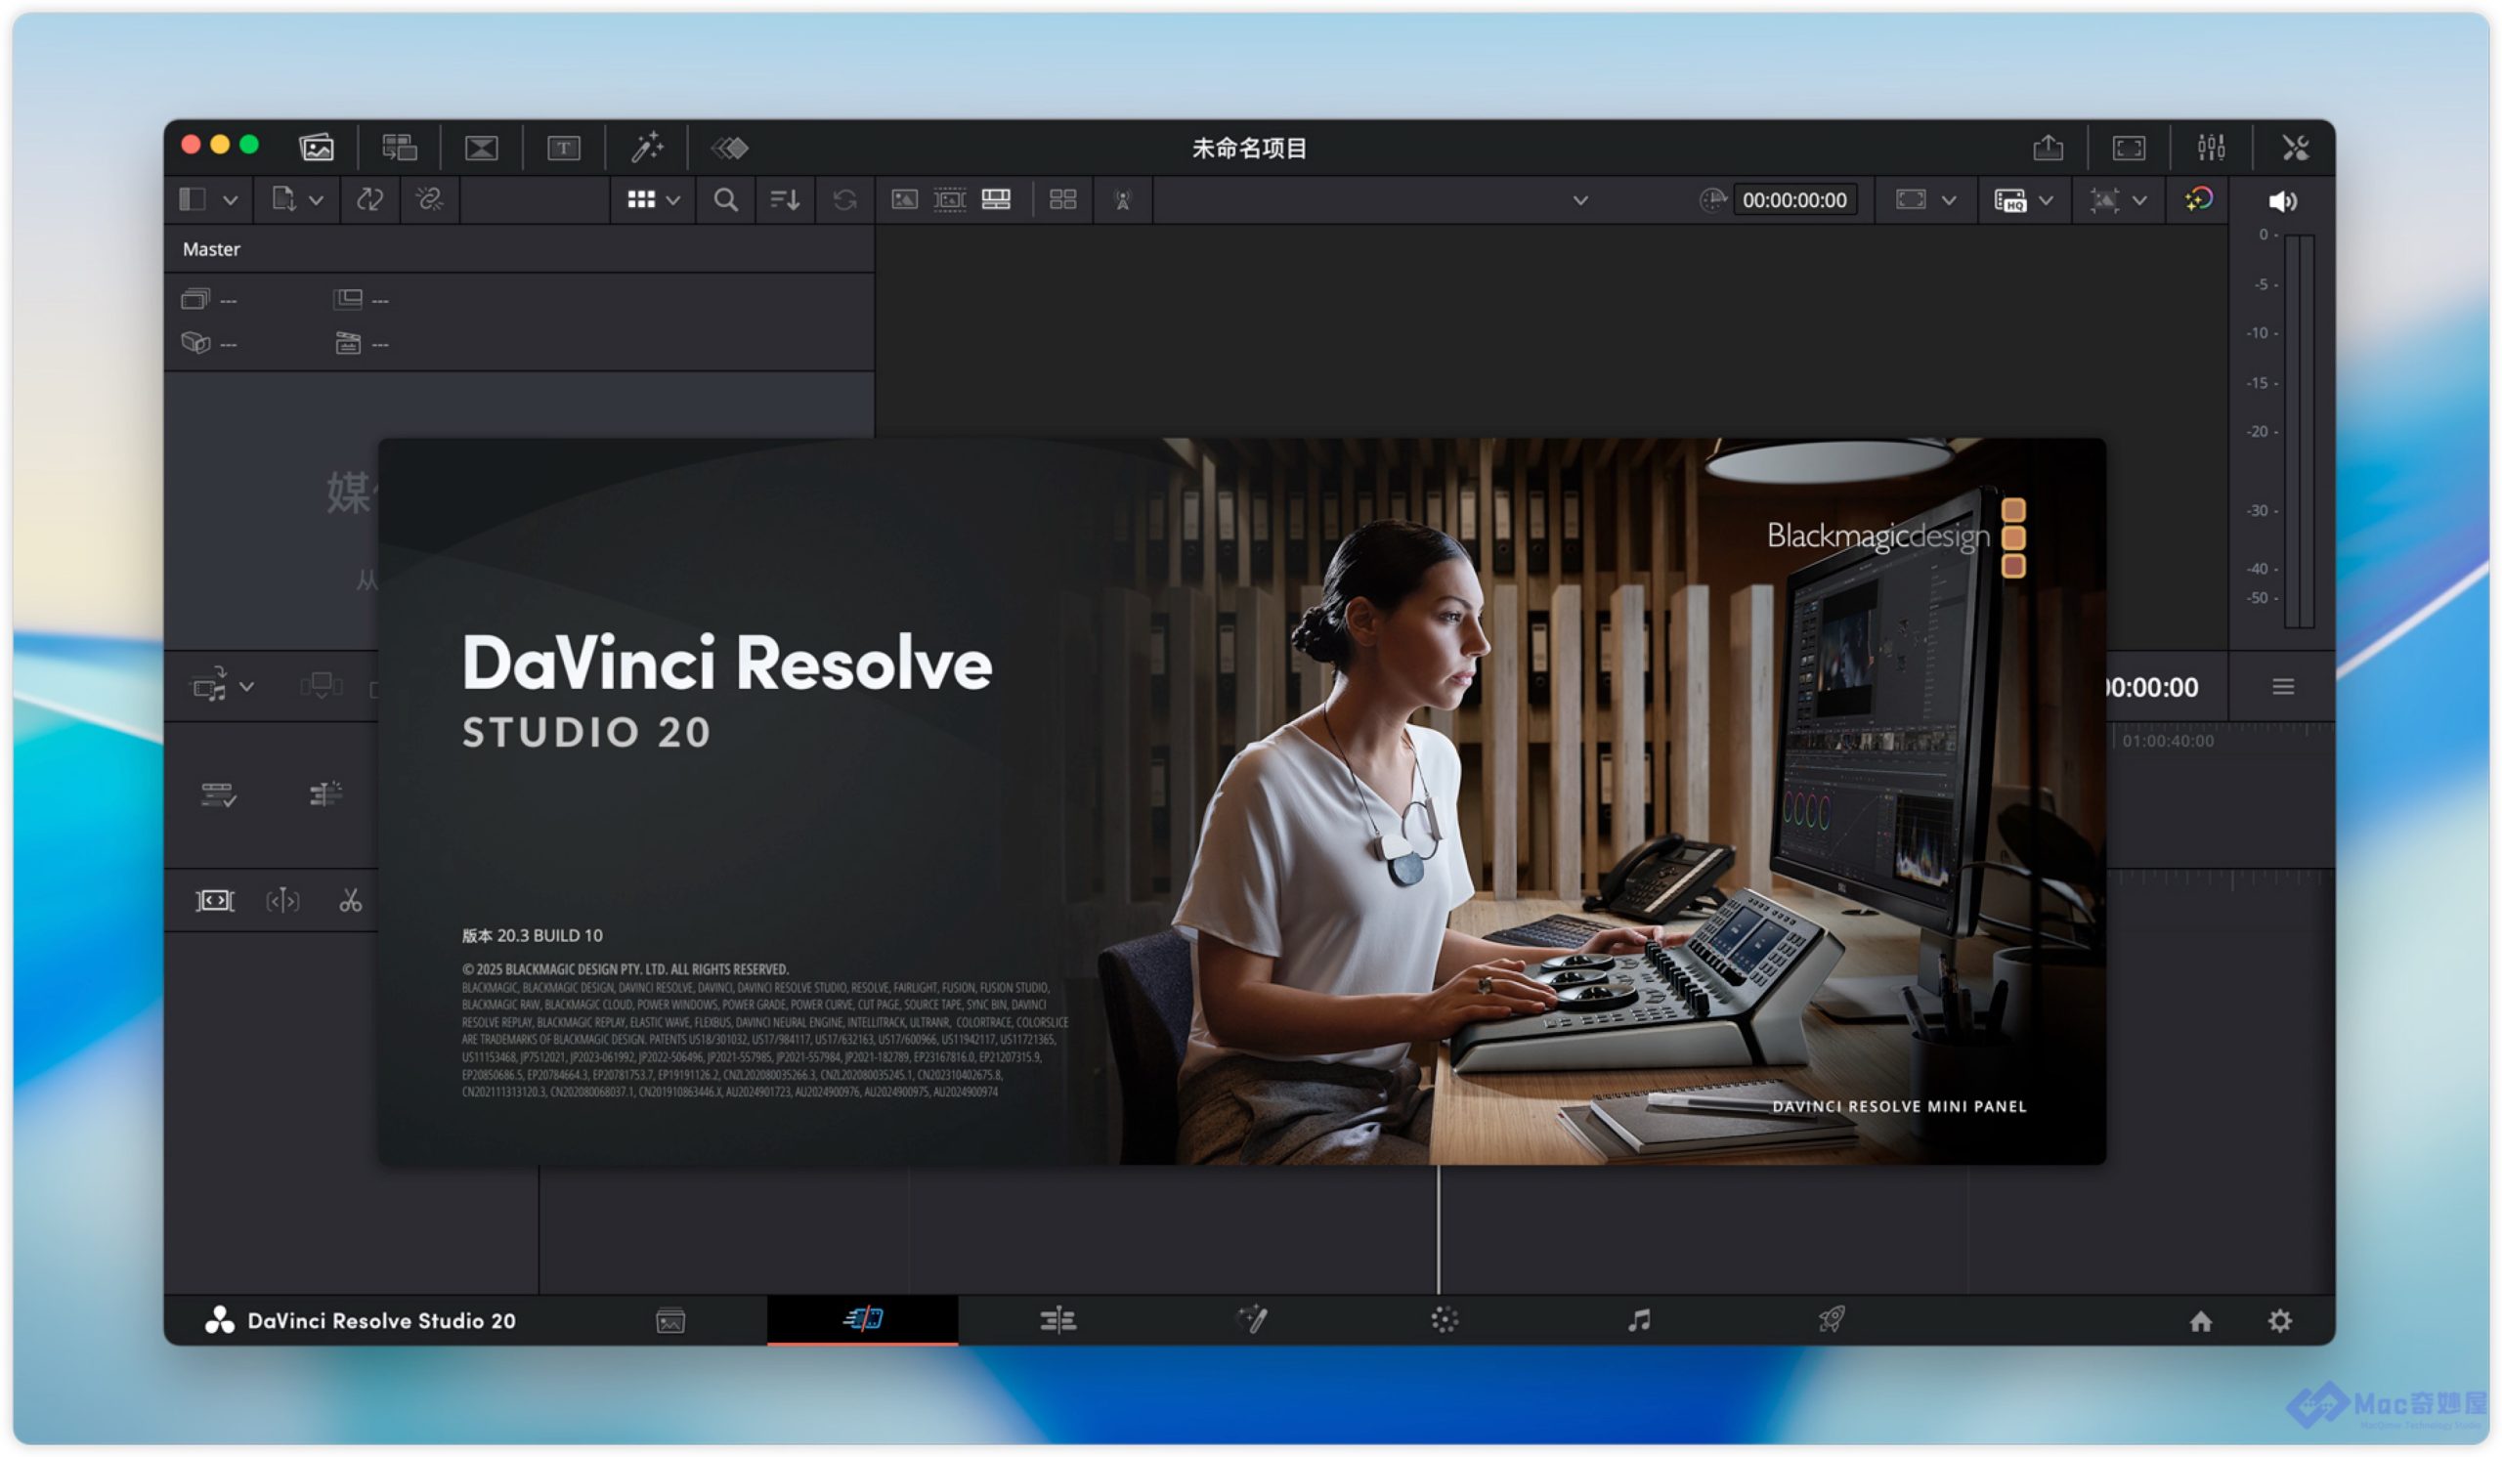Open the Effects magic wand panel

click(x=647, y=148)
